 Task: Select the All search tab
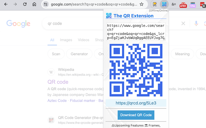(x=52, y=40)
